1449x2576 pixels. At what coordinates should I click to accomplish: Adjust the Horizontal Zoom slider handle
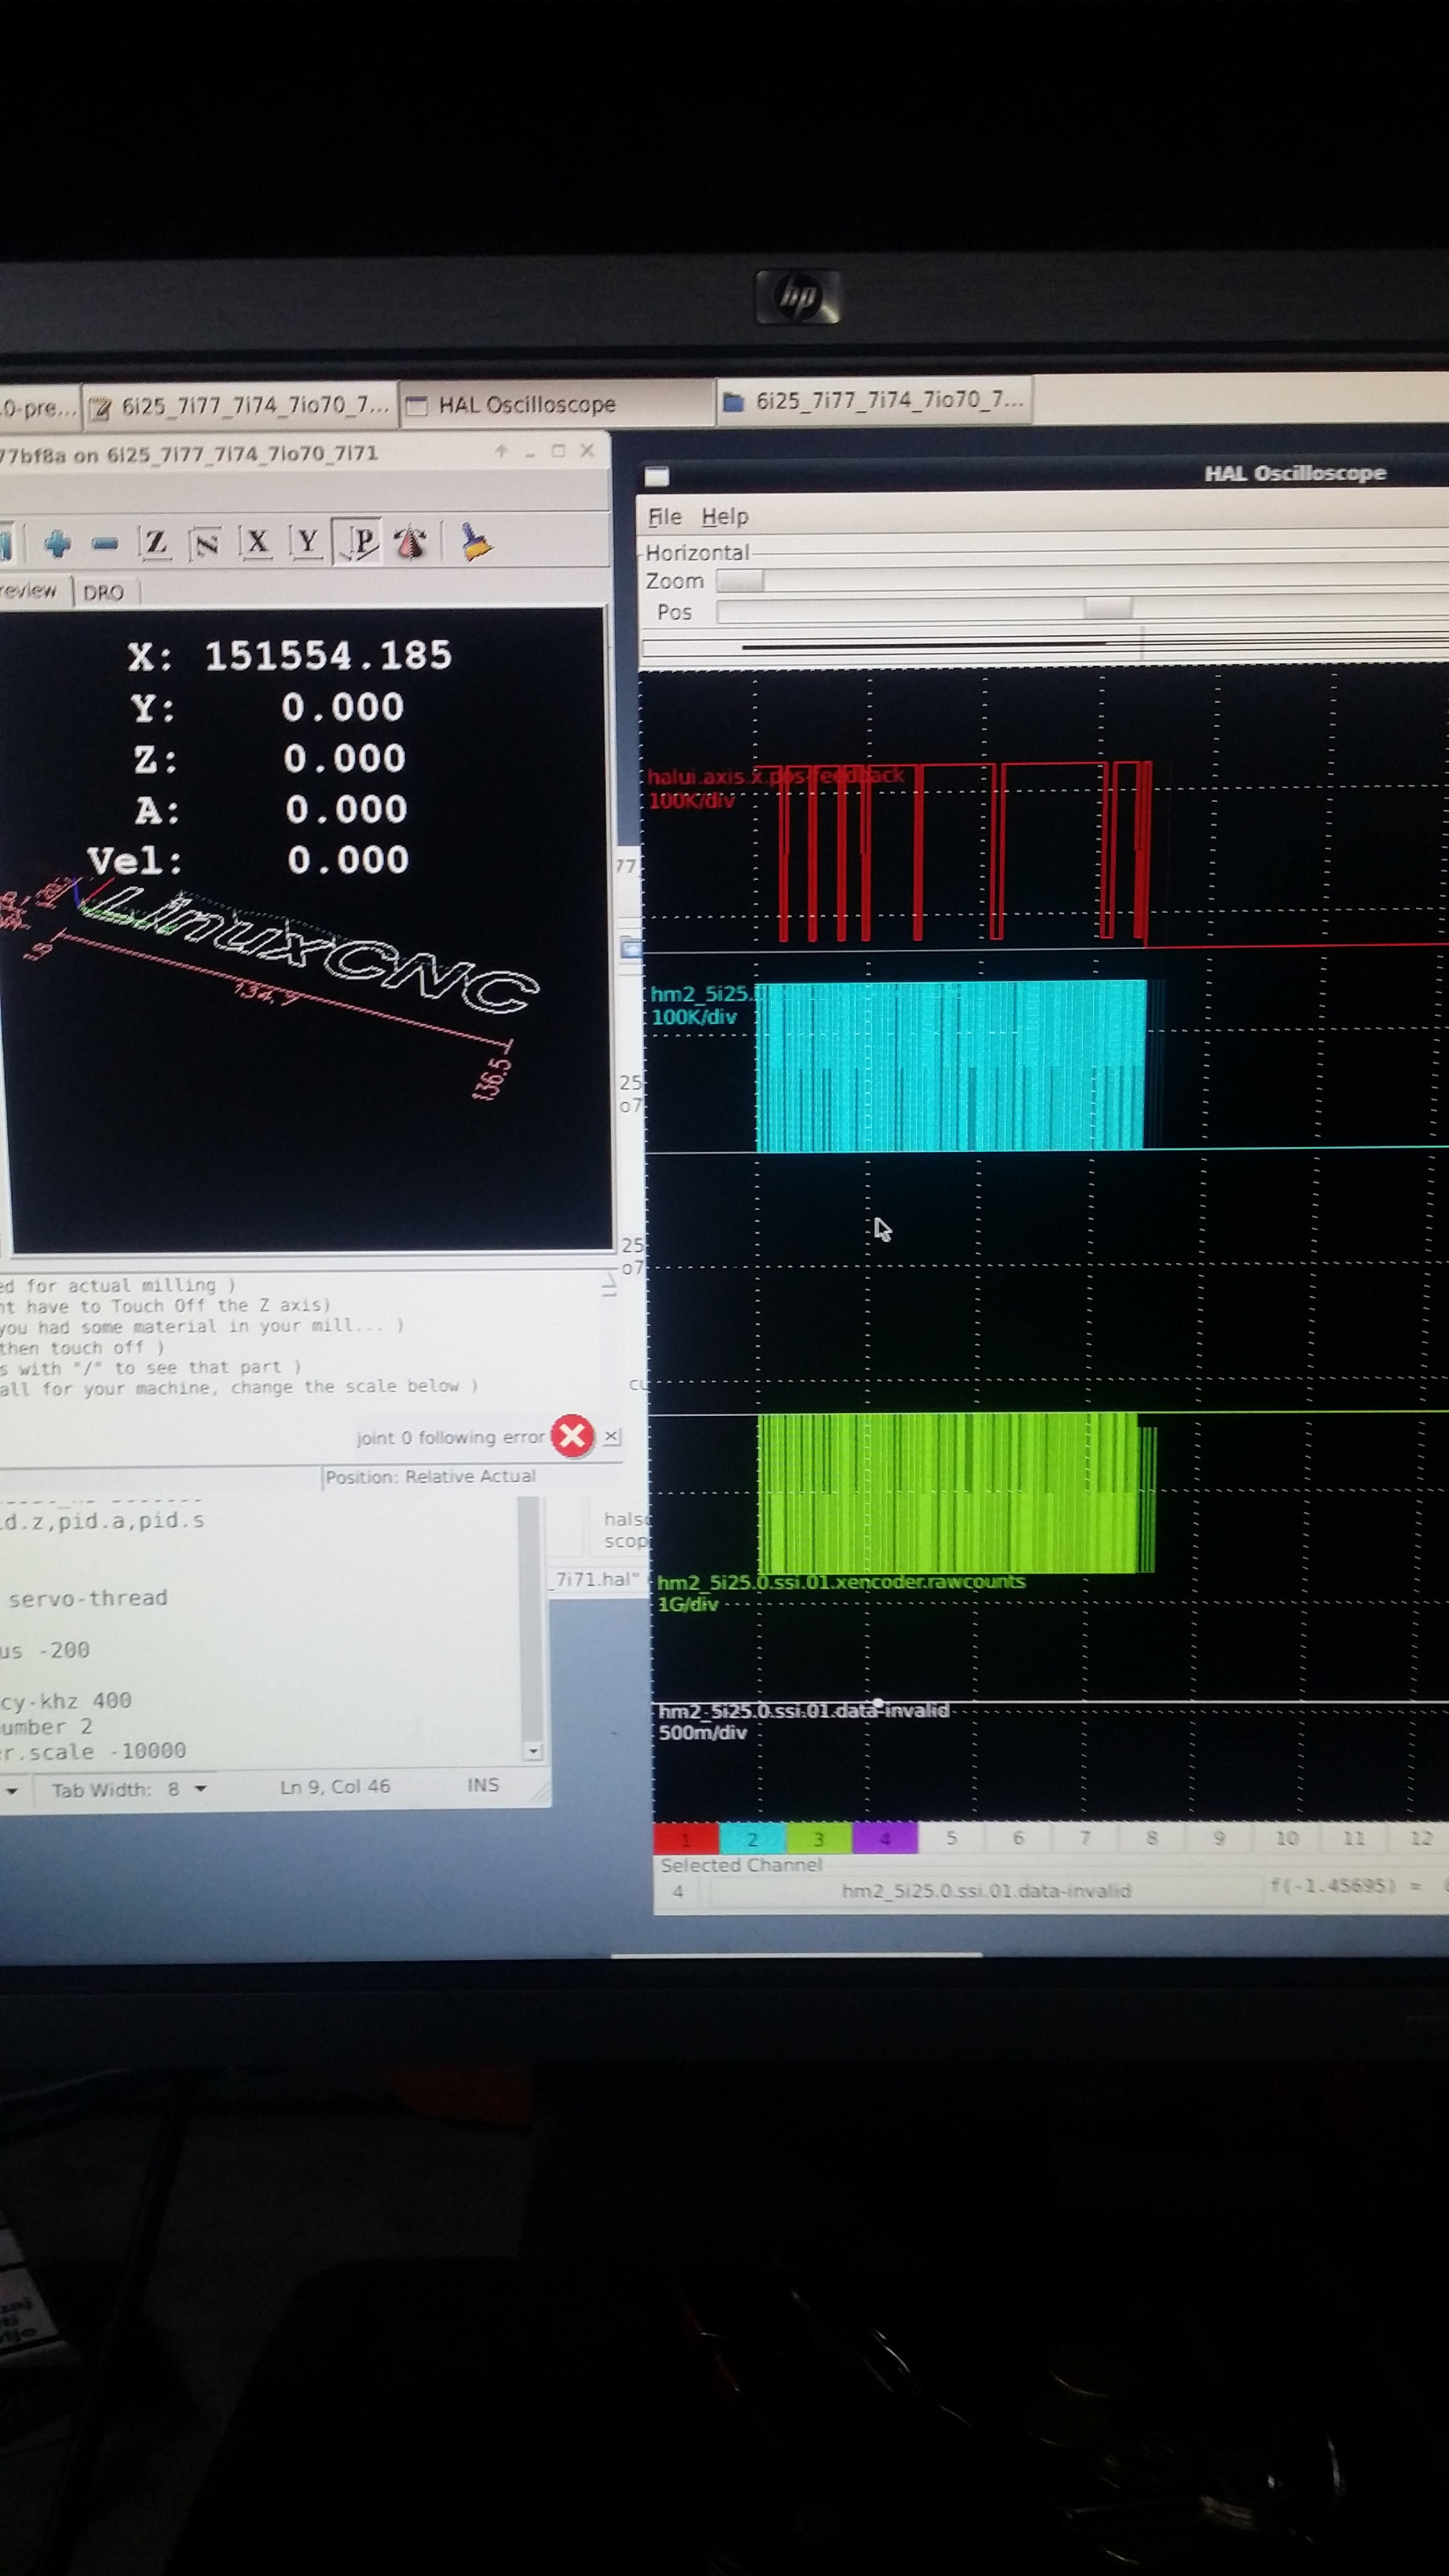pyautogui.click(x=740, y=581)
